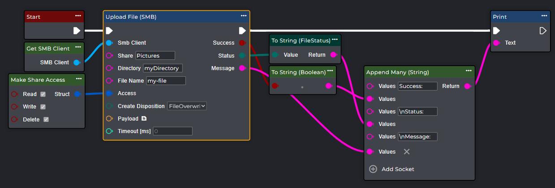Open the Create Disposition dropdown
This screenshot has height=188, width=555.
click(187, 106)
